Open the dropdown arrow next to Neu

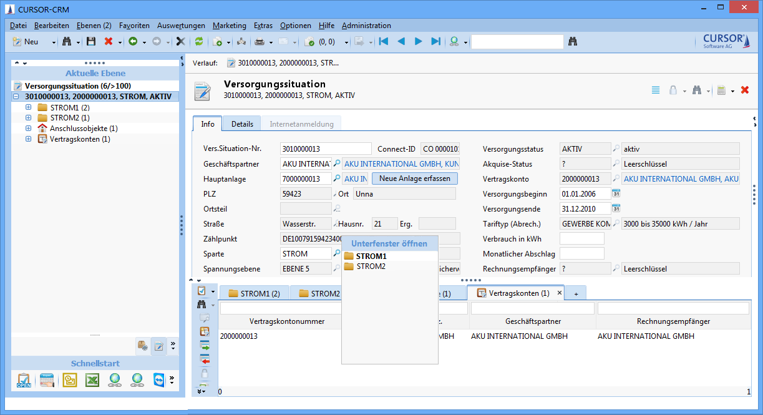(54, 42)
